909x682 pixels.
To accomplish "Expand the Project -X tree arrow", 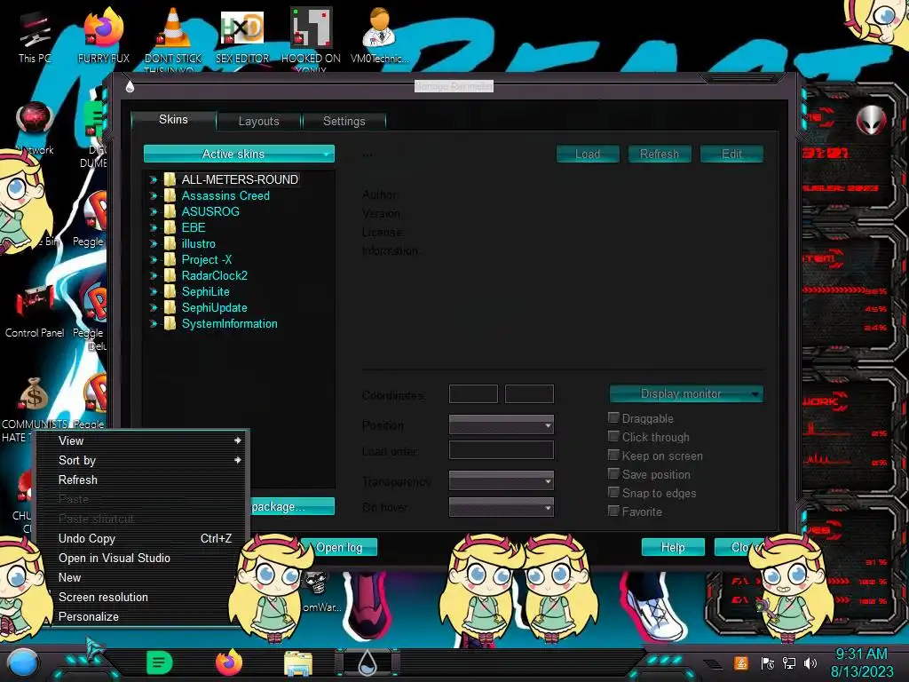I will [153, 260].
